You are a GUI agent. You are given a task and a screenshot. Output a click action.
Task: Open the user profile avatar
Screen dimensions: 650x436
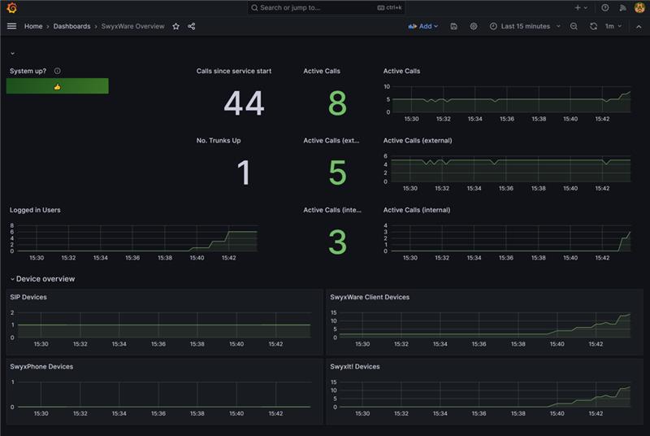639,7
